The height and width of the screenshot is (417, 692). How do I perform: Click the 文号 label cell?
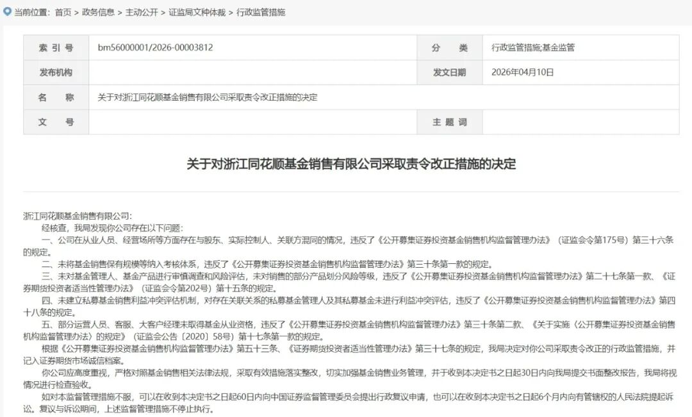click(56, 122)
